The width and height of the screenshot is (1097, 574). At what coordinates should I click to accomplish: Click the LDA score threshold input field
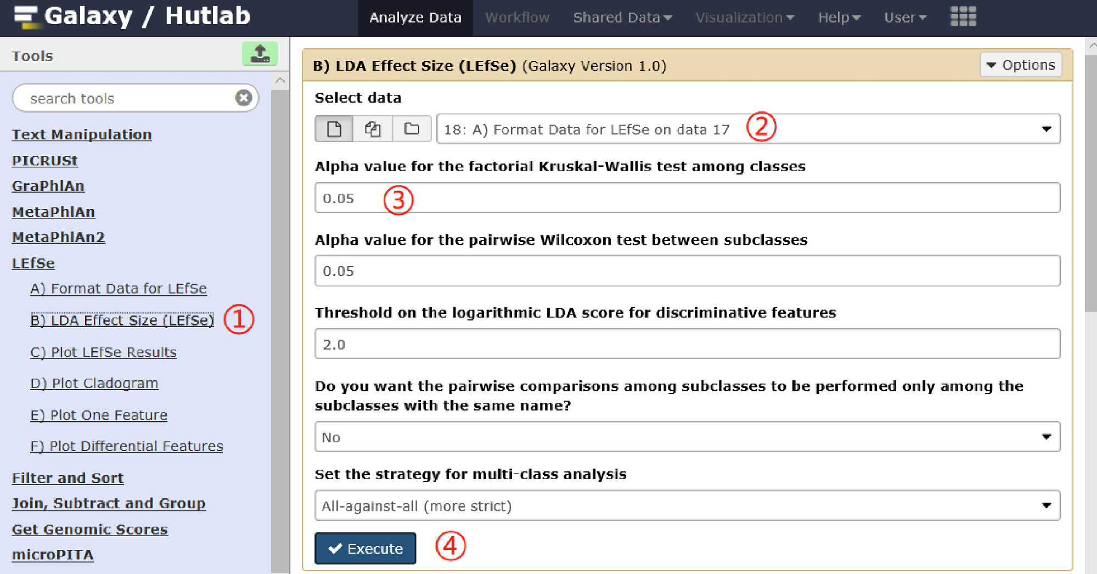point(687,344)
